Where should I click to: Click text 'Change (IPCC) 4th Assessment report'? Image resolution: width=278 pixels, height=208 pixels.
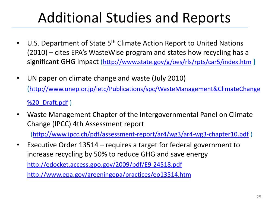tap(86, 124)
